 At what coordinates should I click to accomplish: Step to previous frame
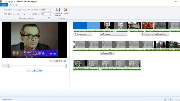point(29,70)
